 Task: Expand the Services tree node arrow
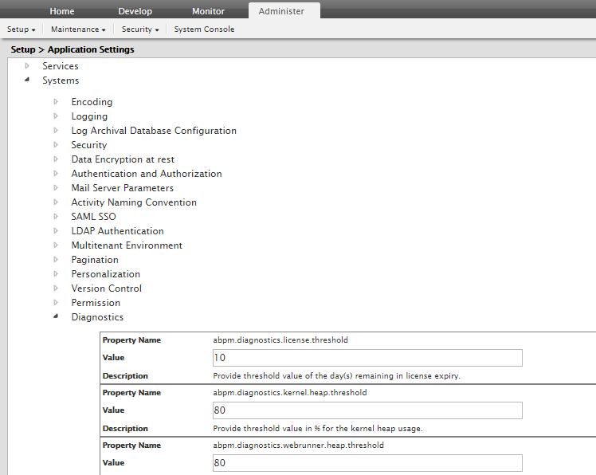(x=27, y=66)
